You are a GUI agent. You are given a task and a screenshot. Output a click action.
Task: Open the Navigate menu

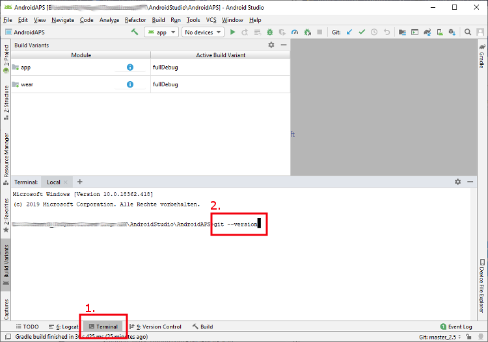pos(63,20)
